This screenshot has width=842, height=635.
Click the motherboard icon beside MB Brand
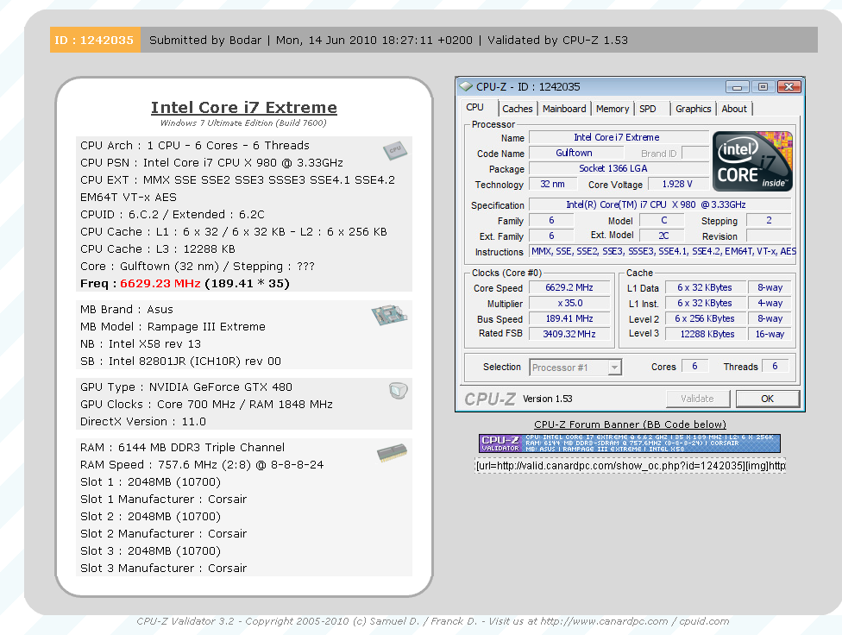point(389,315)
